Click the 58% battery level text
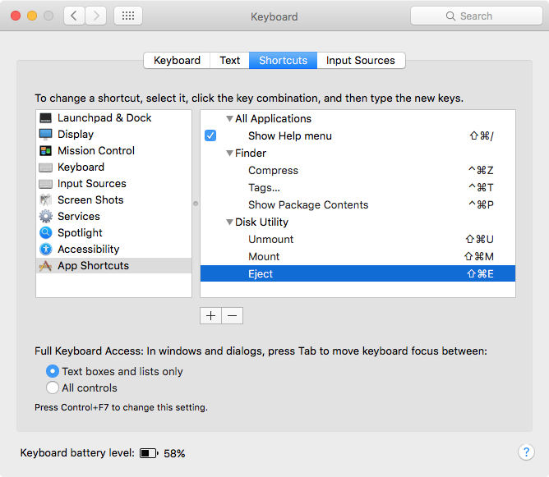 click(x=174, y=453)
